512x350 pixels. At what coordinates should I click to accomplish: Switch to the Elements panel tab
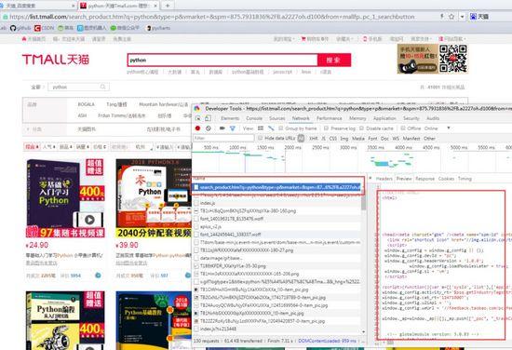(230, 118)
